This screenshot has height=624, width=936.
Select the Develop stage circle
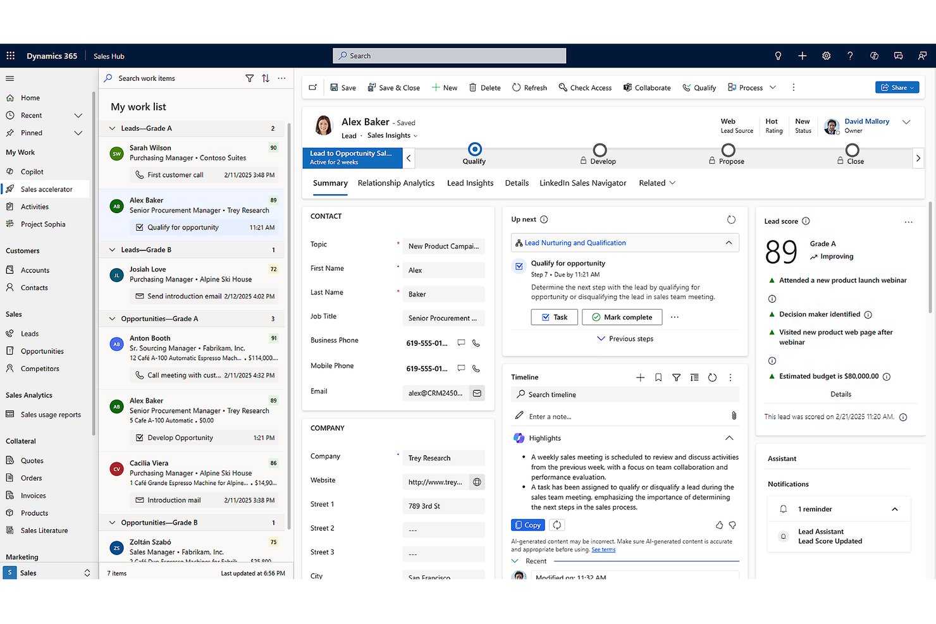pos(600,150)
